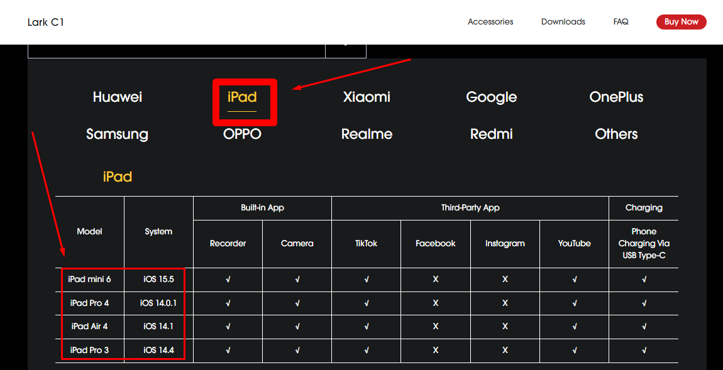Viewport: 723px width, 370px height.
Task: Select the Others brand tab
Action: (x=616, y=134)
